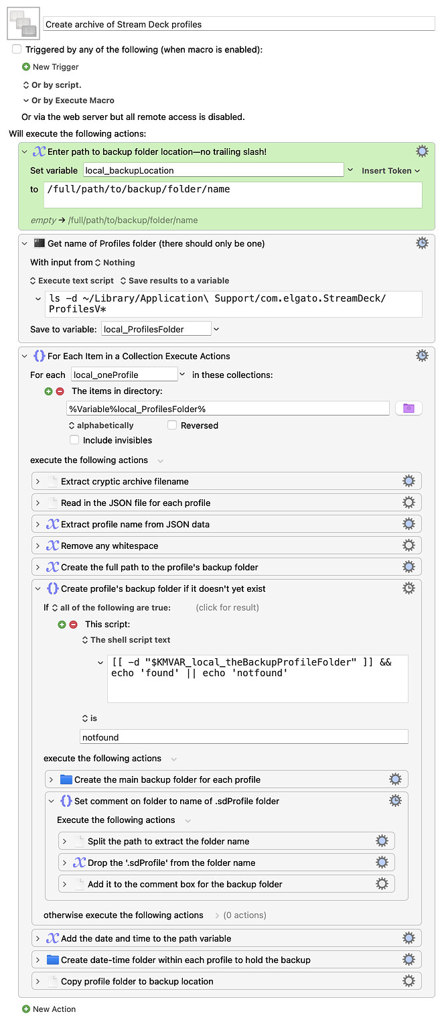Open the 'Execute text script' popup
The height and width of the screenshot is (1020, 442).
(72, 281)
